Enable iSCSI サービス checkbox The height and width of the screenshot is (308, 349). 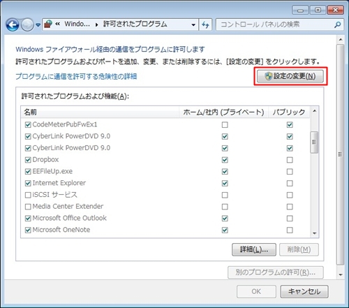[28, 195]
